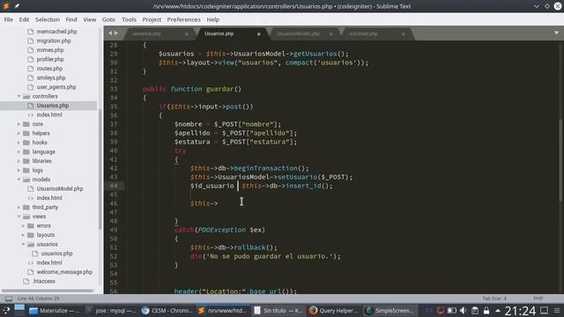Change Tab Size in status bar
The width and height of the screenshot is (564, 317).
coord(494,299)
